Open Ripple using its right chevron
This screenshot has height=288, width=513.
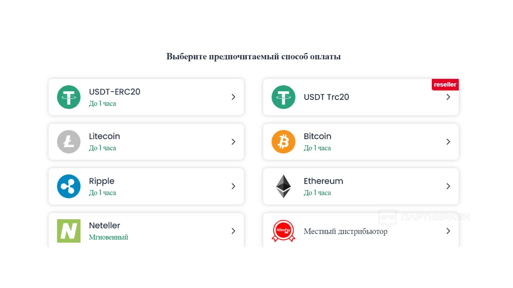click(233, 186)
